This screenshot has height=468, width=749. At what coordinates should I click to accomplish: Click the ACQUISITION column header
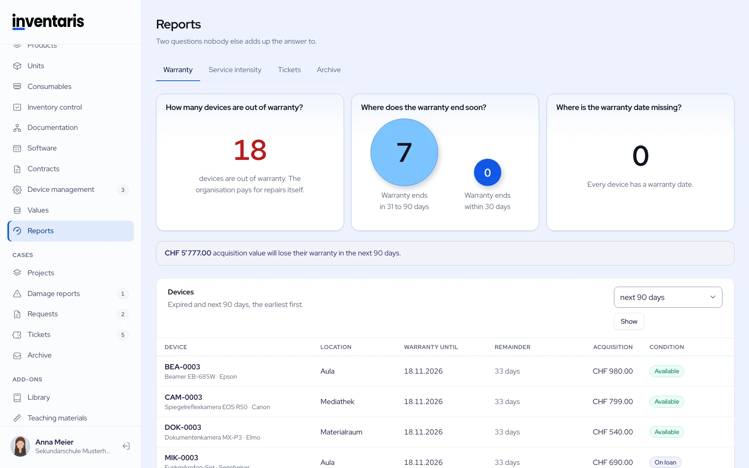coord(613,347)
